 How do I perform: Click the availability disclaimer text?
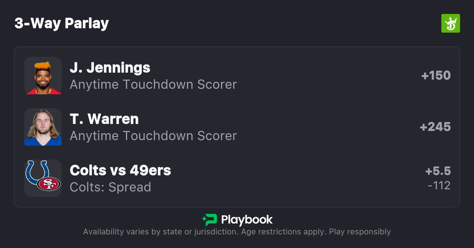(x=237, y=232)
